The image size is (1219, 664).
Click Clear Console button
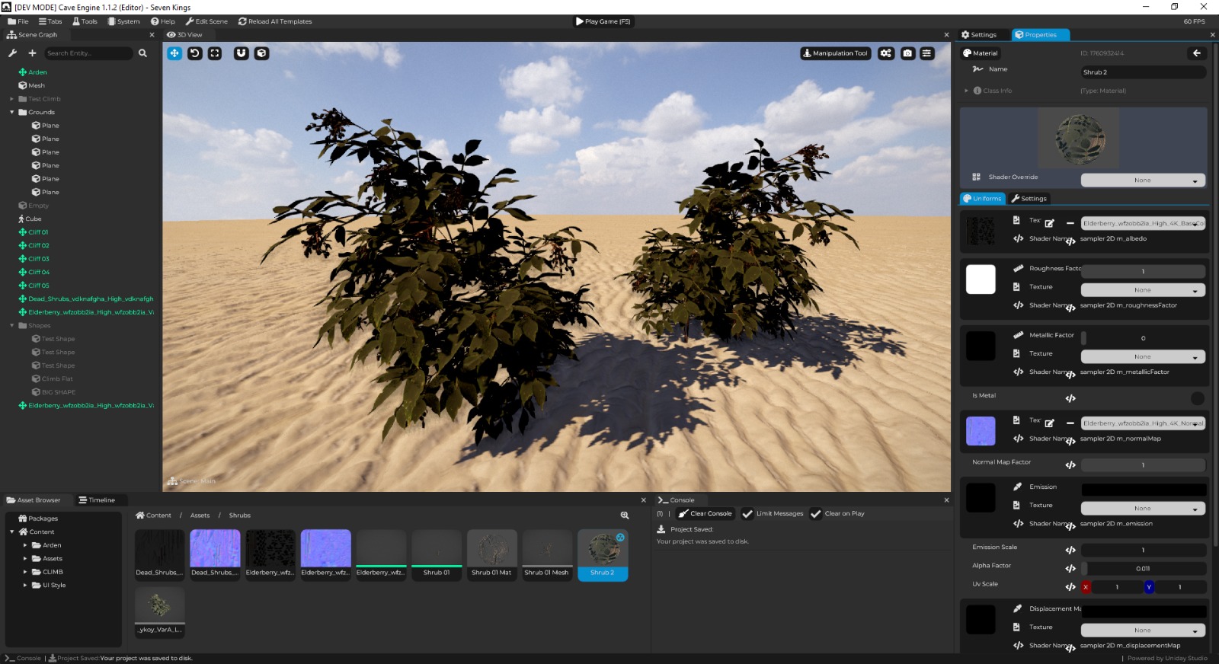tap(705, 514)
